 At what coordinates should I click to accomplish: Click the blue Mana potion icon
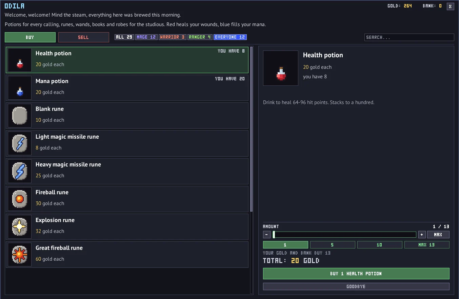coord(20,88)
